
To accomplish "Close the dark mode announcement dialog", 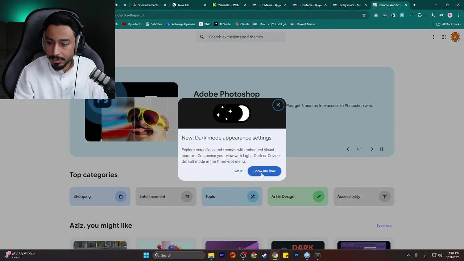I will (x=278, y=105).
